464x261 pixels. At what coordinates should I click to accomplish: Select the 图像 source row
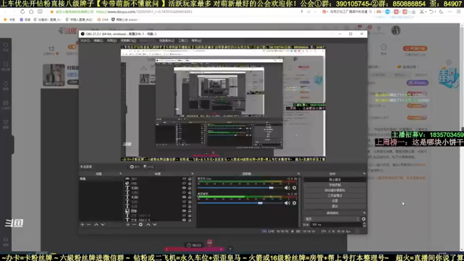point(158,211)
